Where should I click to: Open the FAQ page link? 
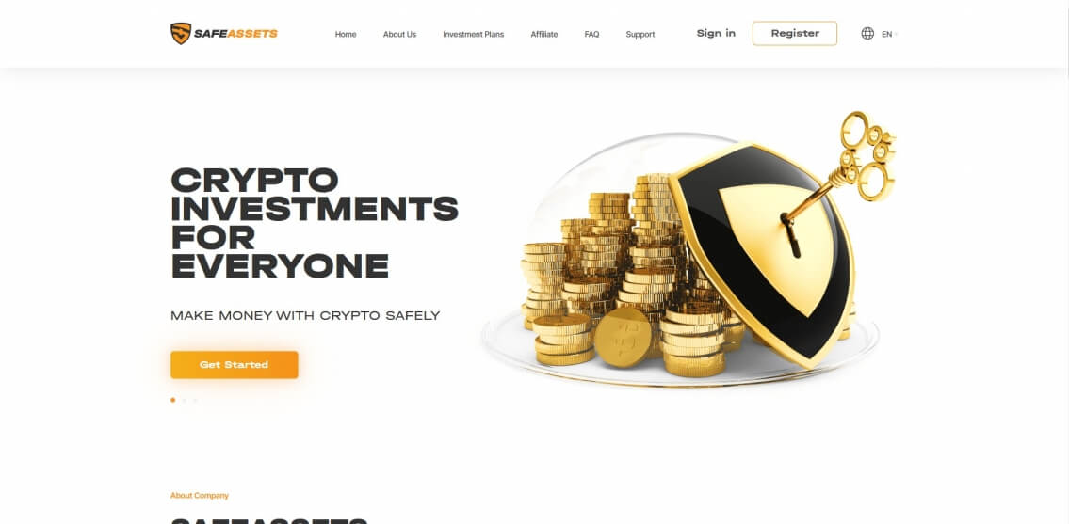pos(591,34)
